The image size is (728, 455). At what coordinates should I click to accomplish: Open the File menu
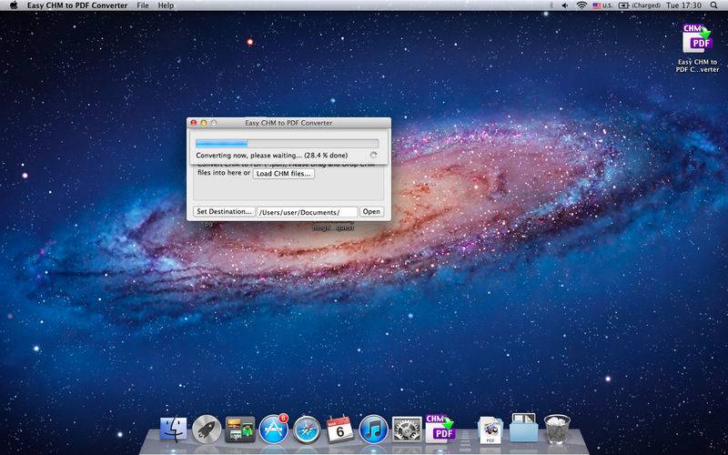coord(143,5)
